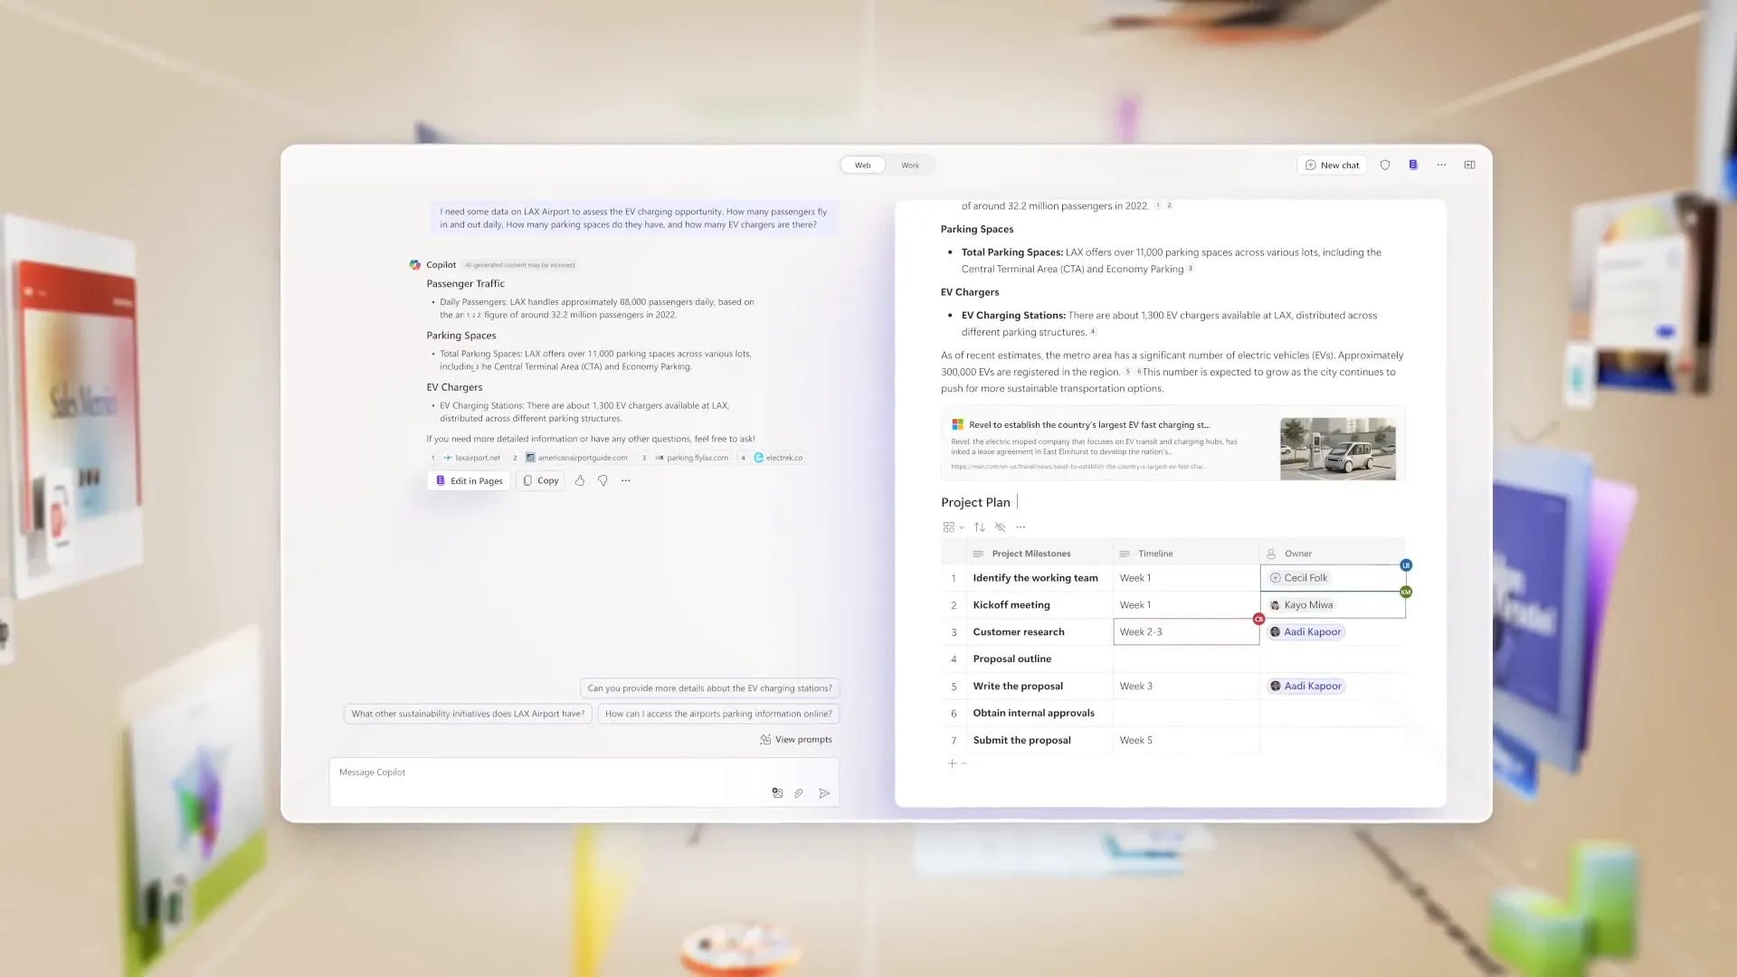Select the shield privacy icon in the top bar
The height and width of the screenshot is (977, 1737).
point(1385,165)
